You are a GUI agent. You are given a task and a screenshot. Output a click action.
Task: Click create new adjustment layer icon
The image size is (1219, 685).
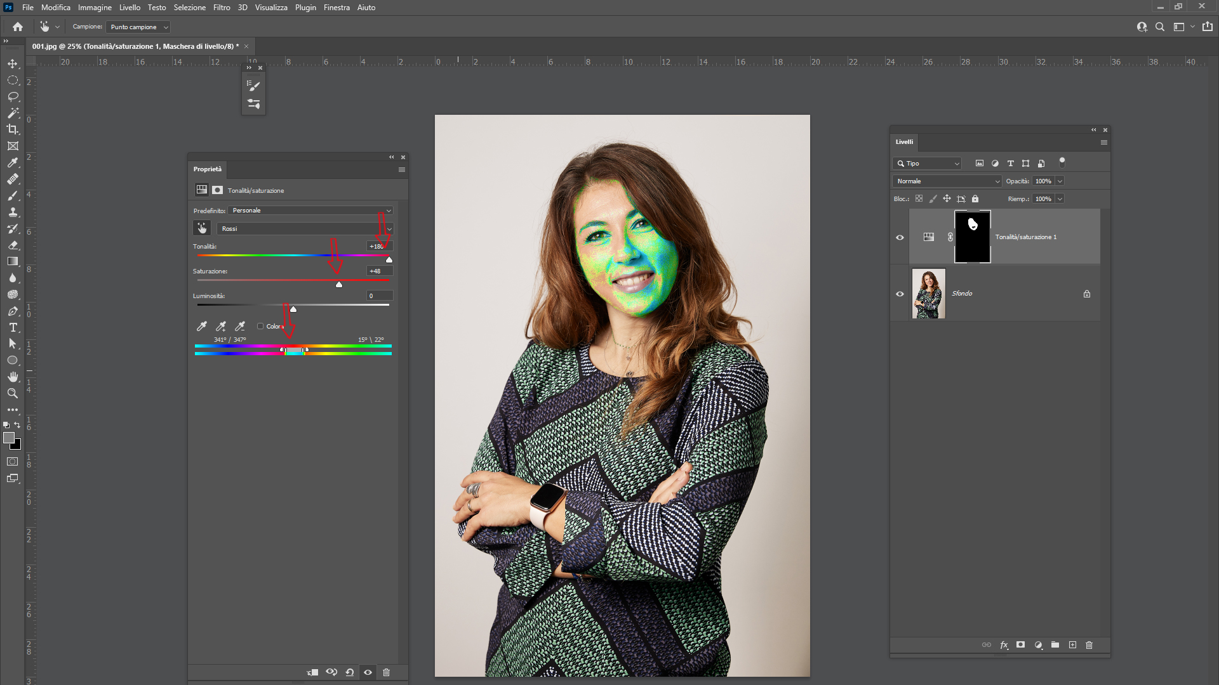tap(1038, 645)
